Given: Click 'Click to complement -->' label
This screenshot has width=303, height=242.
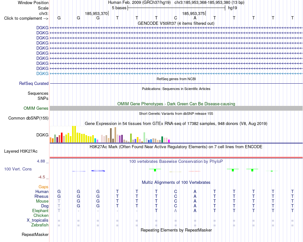Looking at the screenshot, I should click(x=26, y=18).
